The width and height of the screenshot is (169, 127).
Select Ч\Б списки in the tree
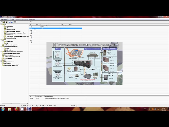(x=8, y=58)
